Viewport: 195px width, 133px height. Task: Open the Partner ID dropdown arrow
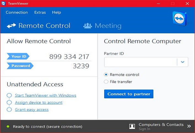pyautogui.click(x=182, y=62)
